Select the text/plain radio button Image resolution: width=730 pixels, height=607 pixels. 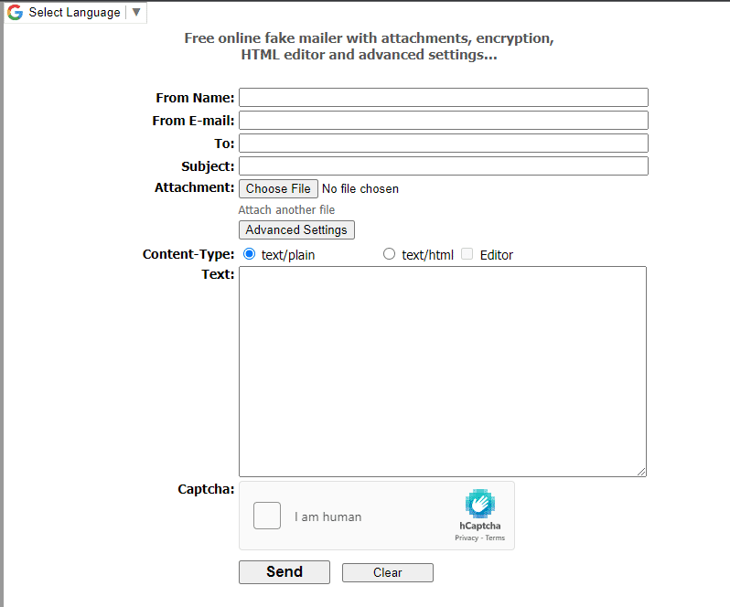pos(250,254)
